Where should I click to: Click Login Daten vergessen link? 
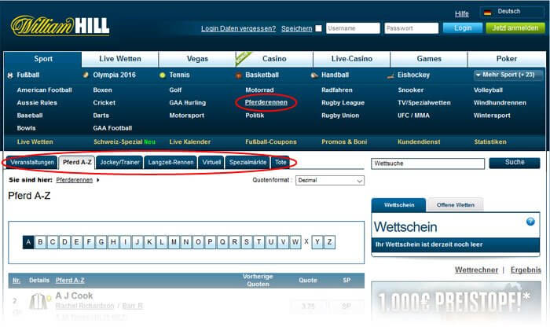click(x=238, y=29)
